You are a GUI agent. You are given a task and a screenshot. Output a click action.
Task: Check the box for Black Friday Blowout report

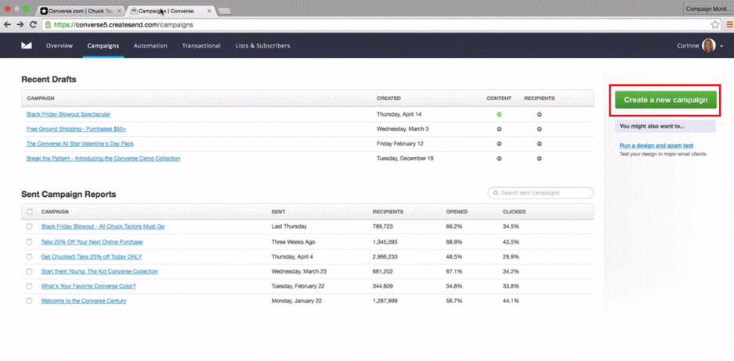(30, 227)
